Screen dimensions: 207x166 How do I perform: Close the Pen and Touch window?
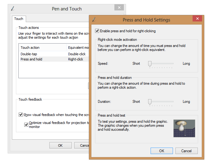coord(119,8)
